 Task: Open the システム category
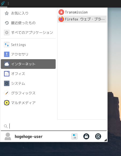pos(28,83)
